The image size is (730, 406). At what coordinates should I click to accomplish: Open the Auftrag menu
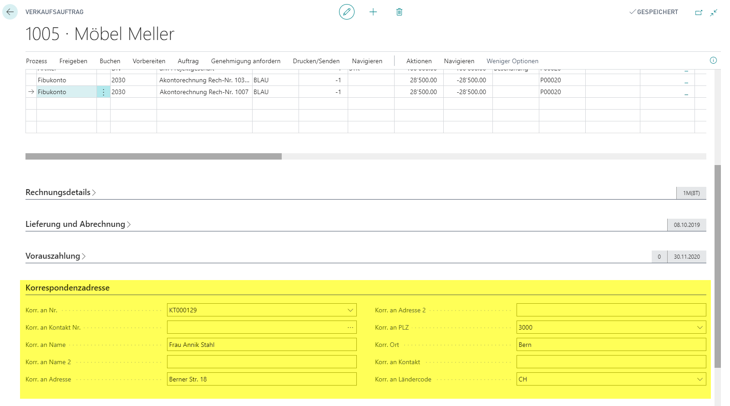[188, 61]
